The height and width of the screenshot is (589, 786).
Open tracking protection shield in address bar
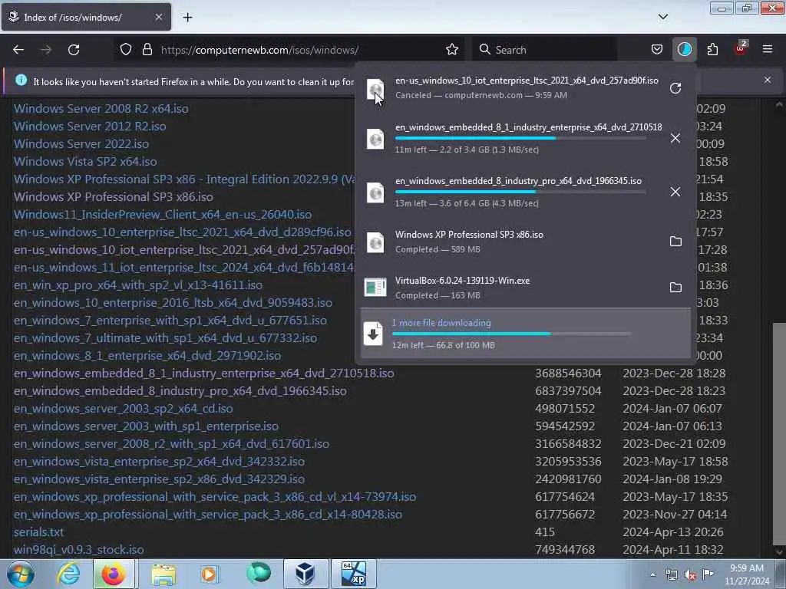126,50
